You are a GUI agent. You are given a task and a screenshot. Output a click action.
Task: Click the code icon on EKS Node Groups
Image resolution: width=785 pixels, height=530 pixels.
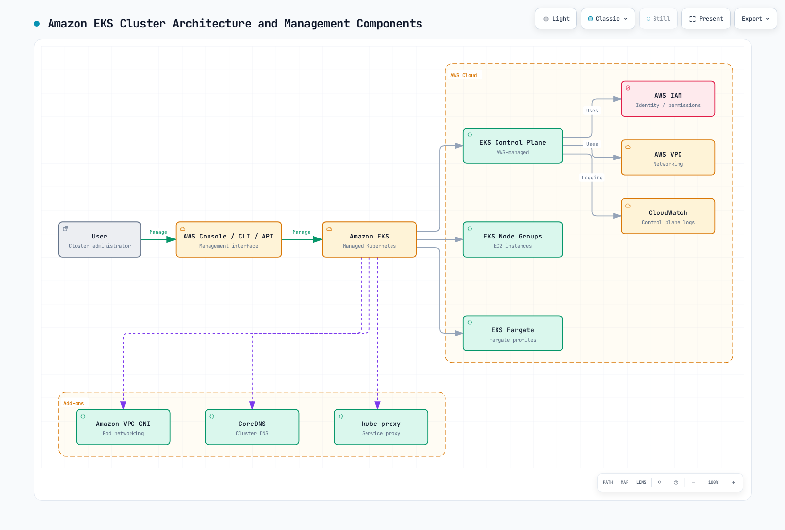click(470, 229)
